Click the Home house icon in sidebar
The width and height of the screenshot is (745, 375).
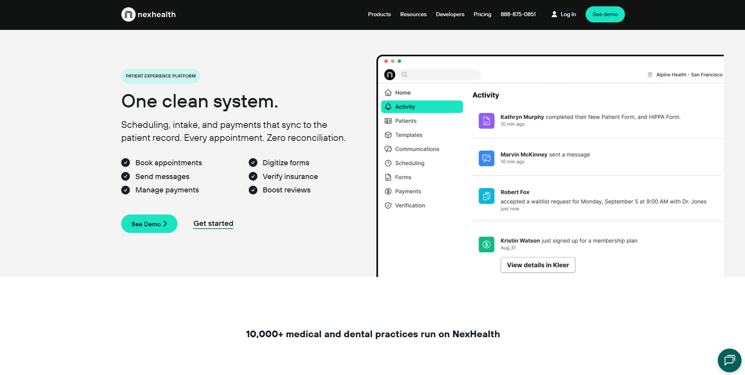click(x=388, y=92)
